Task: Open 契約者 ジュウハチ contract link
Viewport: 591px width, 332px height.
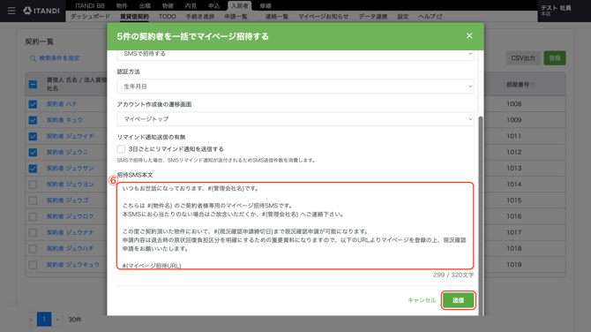Action: click(x=70, y=249)
